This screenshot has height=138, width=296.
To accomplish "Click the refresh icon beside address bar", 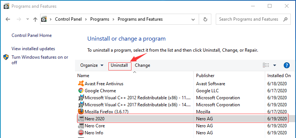I will coord(205,19).
